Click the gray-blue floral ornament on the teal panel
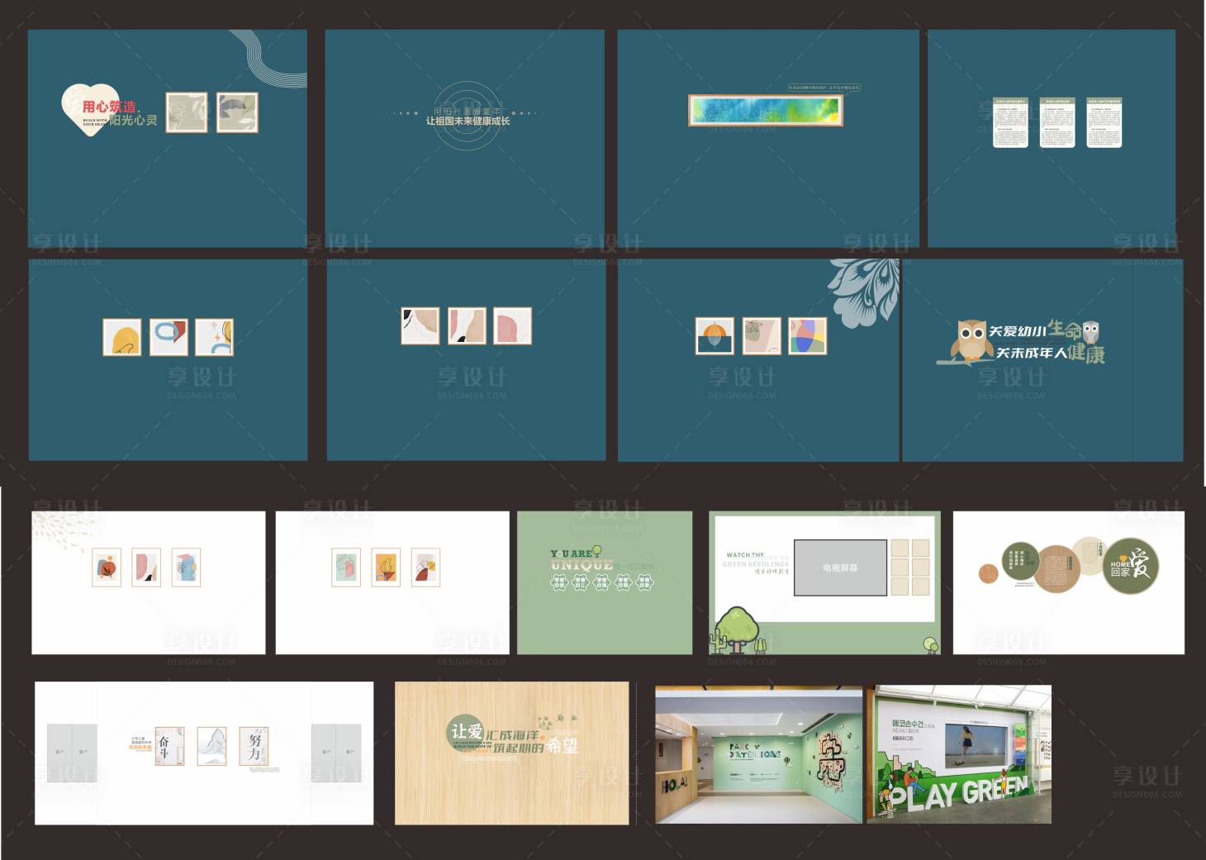 point(863,293)
